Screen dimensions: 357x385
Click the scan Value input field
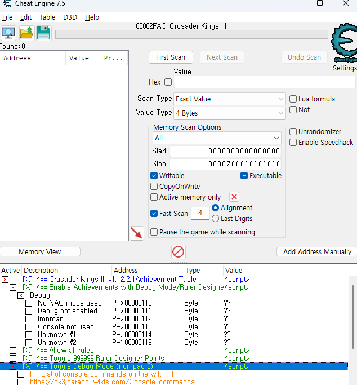coord(264,82)
